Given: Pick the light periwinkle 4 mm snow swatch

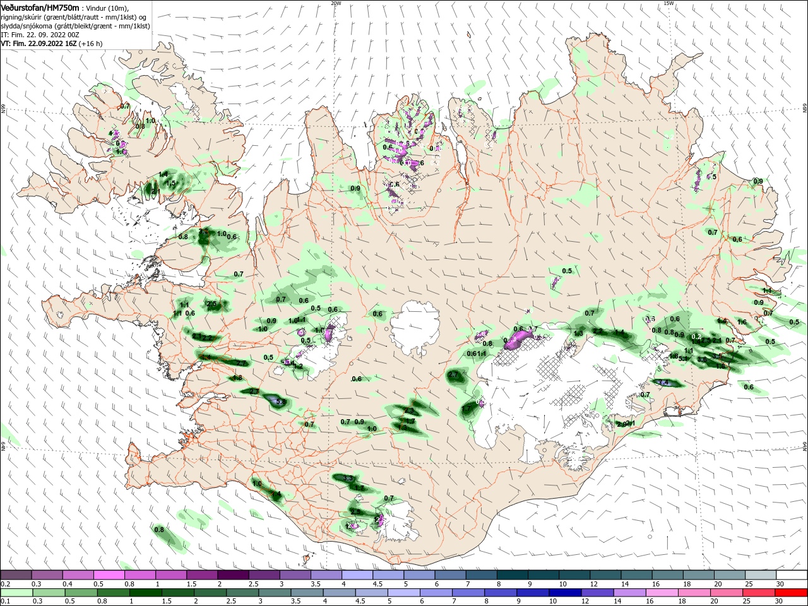Looking at the screenshot, I should pyautogui.click(x=357, y=575).
